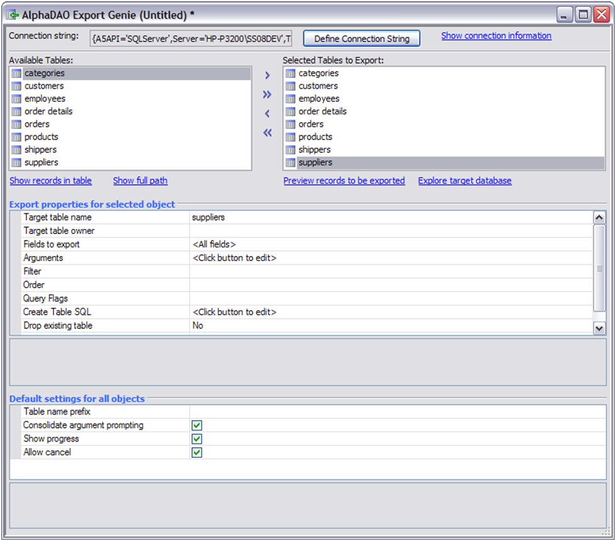The height and width of the screenshot is (541, 616).
Task: Uncheck the Show progress checkbox
Action: tap(197, 439)
